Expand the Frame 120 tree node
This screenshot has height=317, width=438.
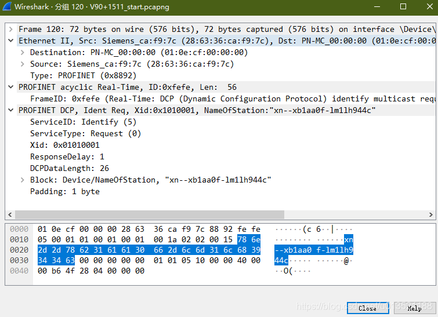tap(10, 29)
